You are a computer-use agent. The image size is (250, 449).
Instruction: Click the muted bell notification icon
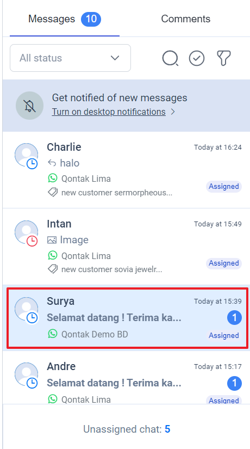[x=29, y=106]
